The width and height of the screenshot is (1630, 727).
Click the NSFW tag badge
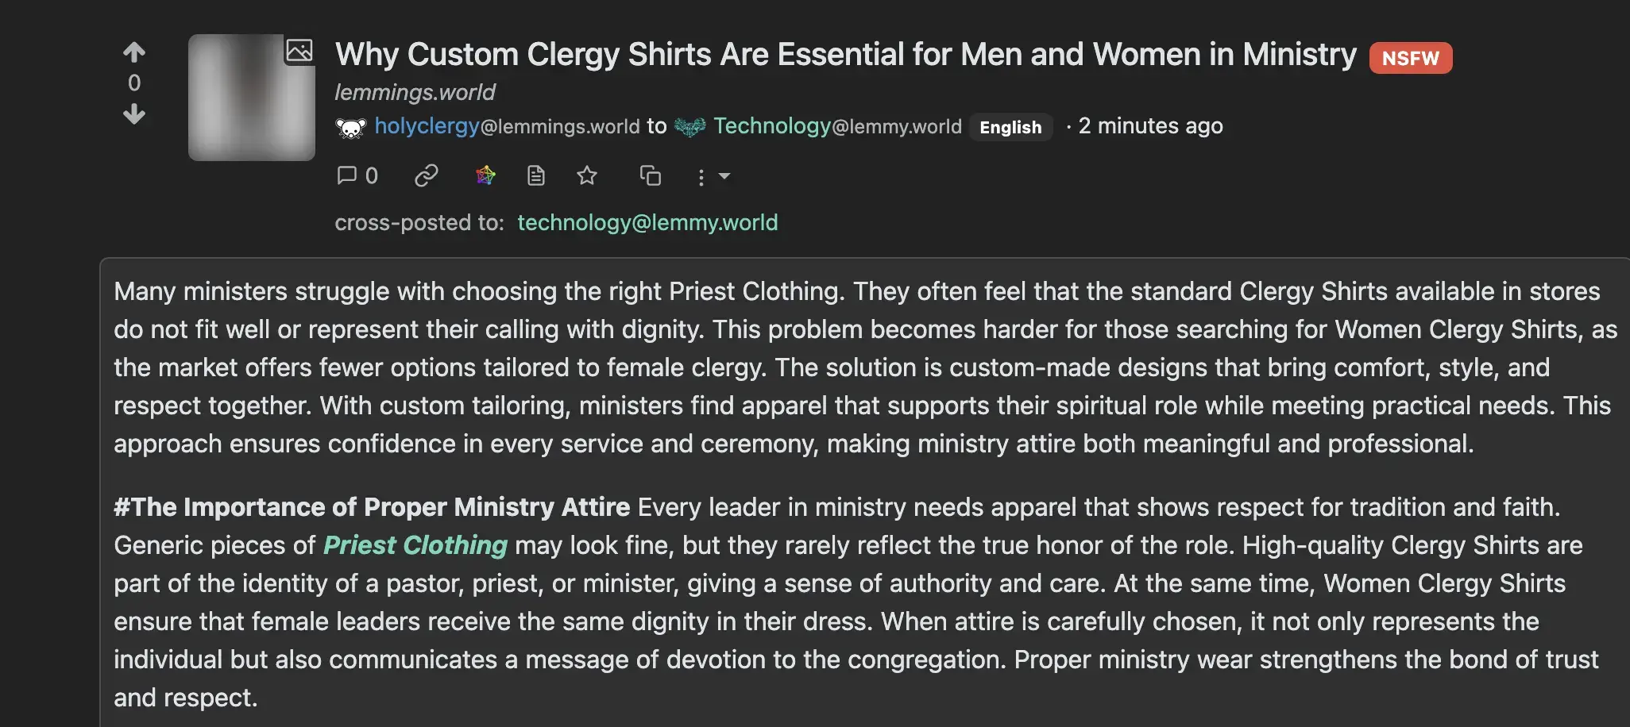pyautogui.click(x=1410, y=58)
